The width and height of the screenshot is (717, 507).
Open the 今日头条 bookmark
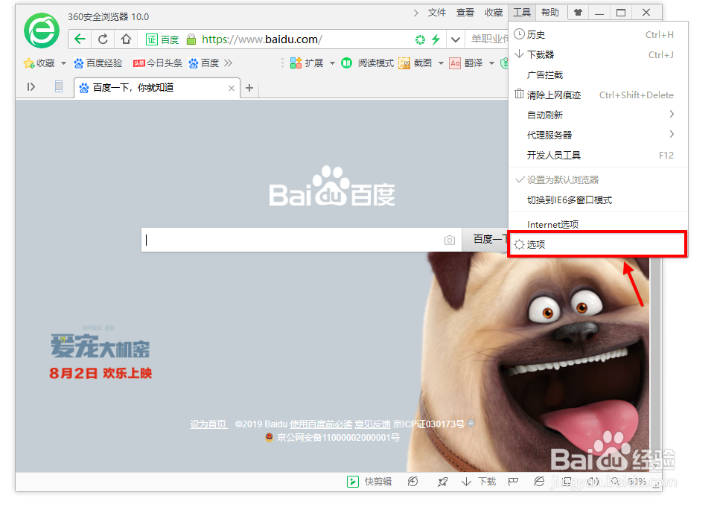click(x=157, y=63)
